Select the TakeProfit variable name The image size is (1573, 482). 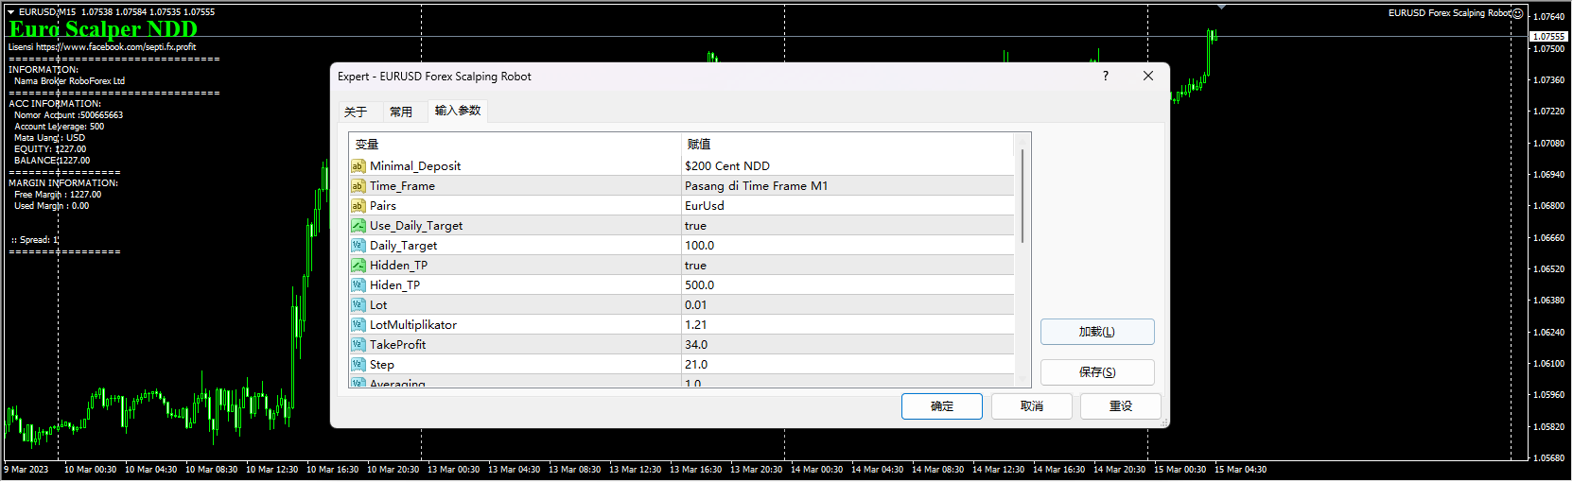point(397,345)
